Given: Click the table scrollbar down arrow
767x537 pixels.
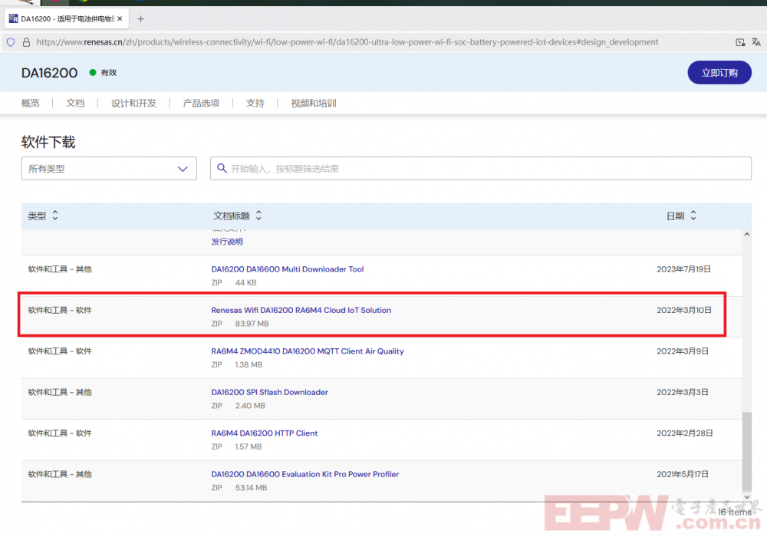Looking at the screenshot, I should point(746,497).
